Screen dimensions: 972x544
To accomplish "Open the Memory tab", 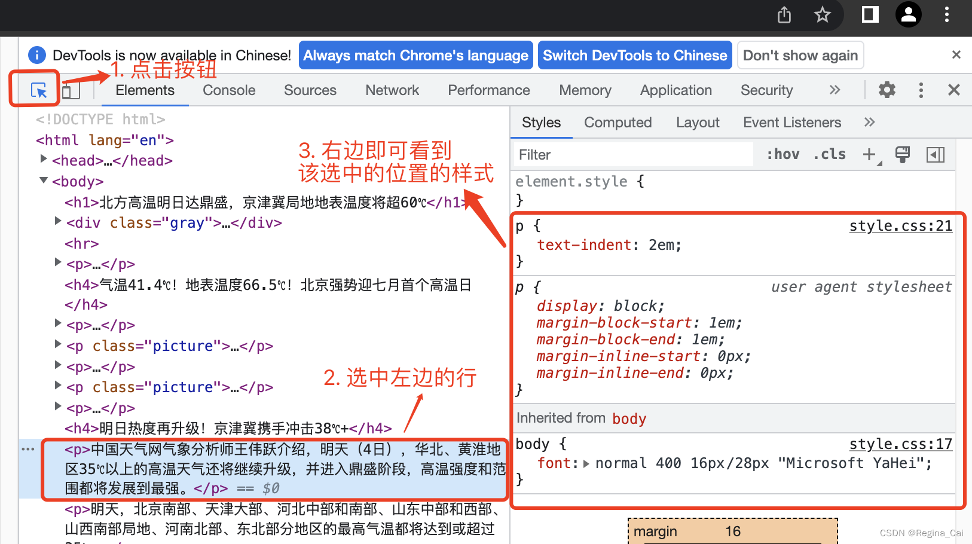I will coord(585,90).
